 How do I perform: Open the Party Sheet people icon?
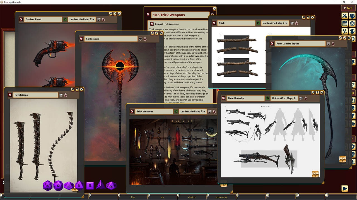352,16
